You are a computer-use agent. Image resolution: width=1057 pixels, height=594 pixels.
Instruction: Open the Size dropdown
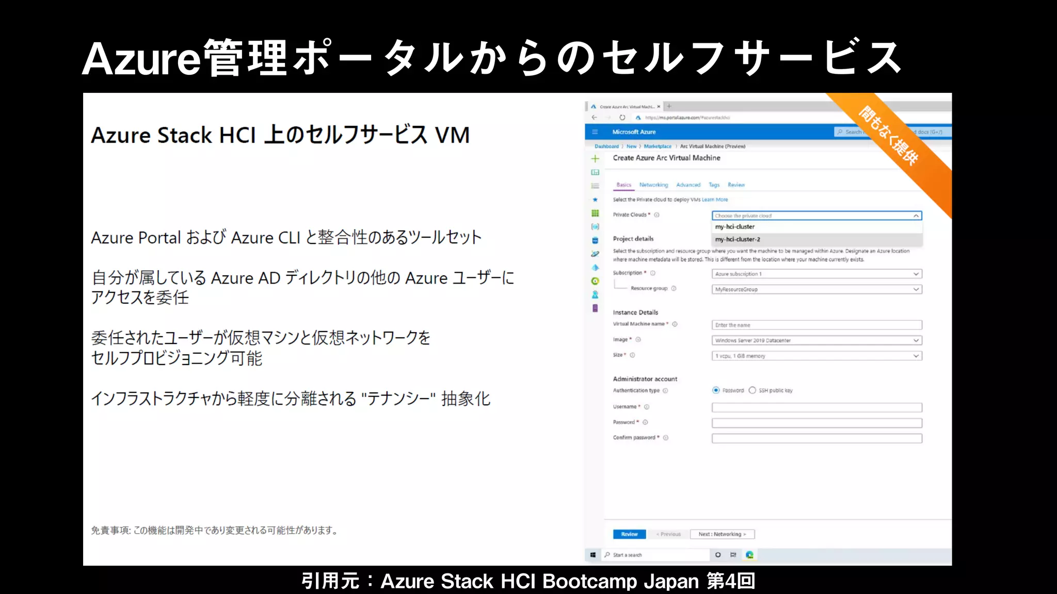pyautogui.click(x=817, y=356)
